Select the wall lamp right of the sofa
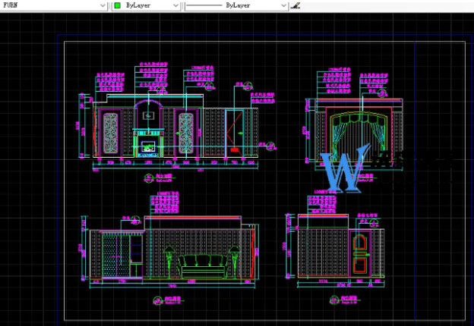 [236, 254]
